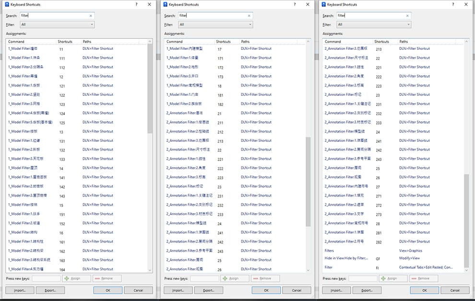
Task: Click the left dialog's assignments scrollbar thumb
Action: 150,89
